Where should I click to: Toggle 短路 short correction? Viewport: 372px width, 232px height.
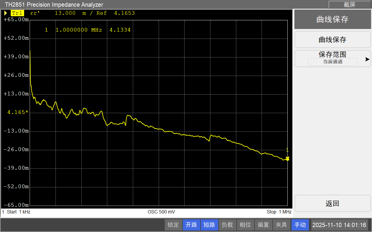click(x=209, y=225)
